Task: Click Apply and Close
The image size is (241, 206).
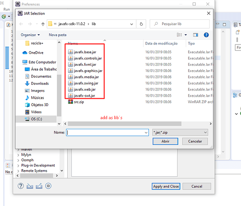Action: point(166,186)
